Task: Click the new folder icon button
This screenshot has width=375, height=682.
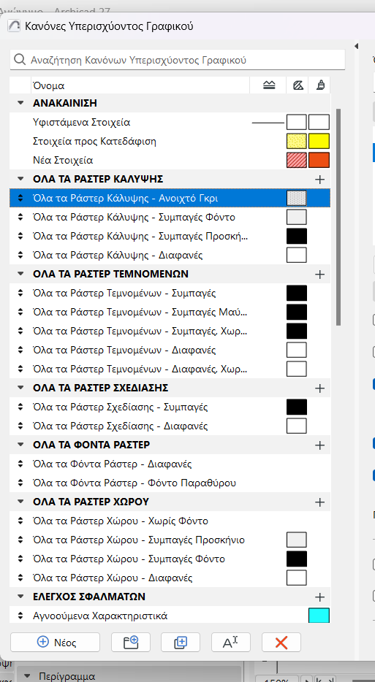Action: [x=131, y=642]
